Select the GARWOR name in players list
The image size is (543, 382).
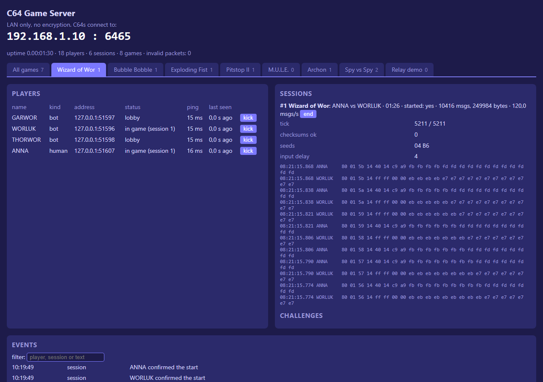tap(24, 118)
